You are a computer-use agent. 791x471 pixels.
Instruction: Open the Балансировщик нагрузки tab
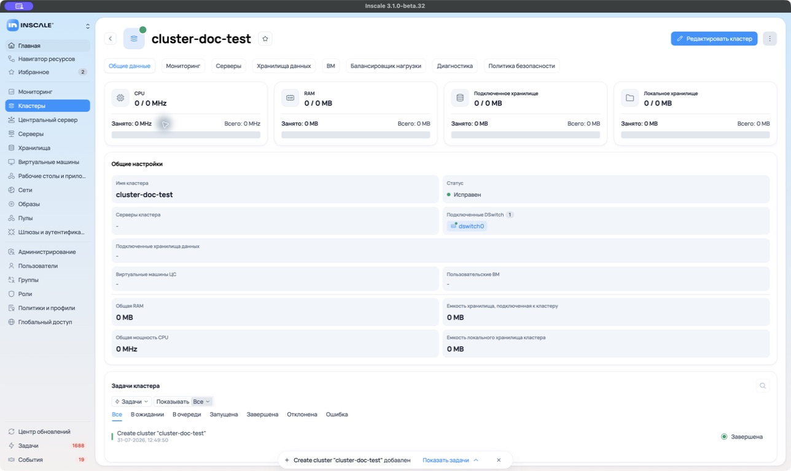[x=386, y=66]
